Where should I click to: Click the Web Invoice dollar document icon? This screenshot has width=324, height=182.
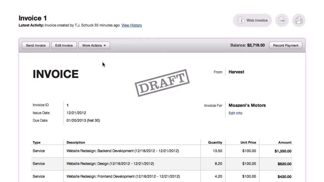click(240, 20)
